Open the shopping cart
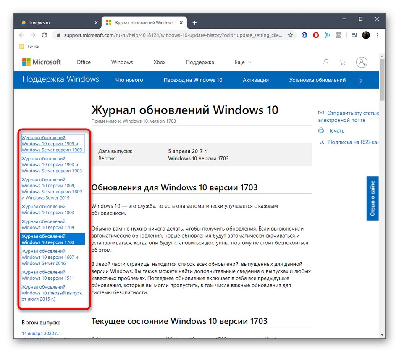This screenshot has height=352, width=399. (x=342, y=62)
